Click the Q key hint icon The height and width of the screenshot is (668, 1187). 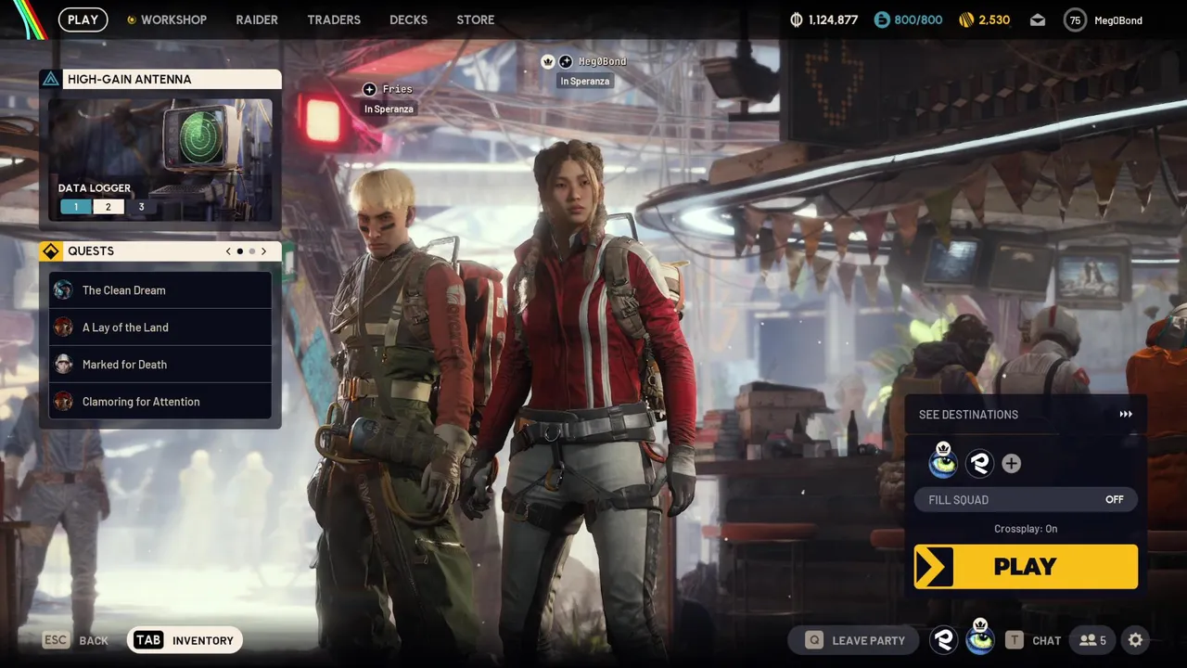coord(814,640)
